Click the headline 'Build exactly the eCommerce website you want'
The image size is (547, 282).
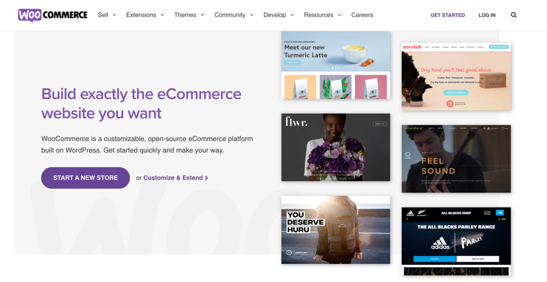pyautogui.click(x=141, y=104)
